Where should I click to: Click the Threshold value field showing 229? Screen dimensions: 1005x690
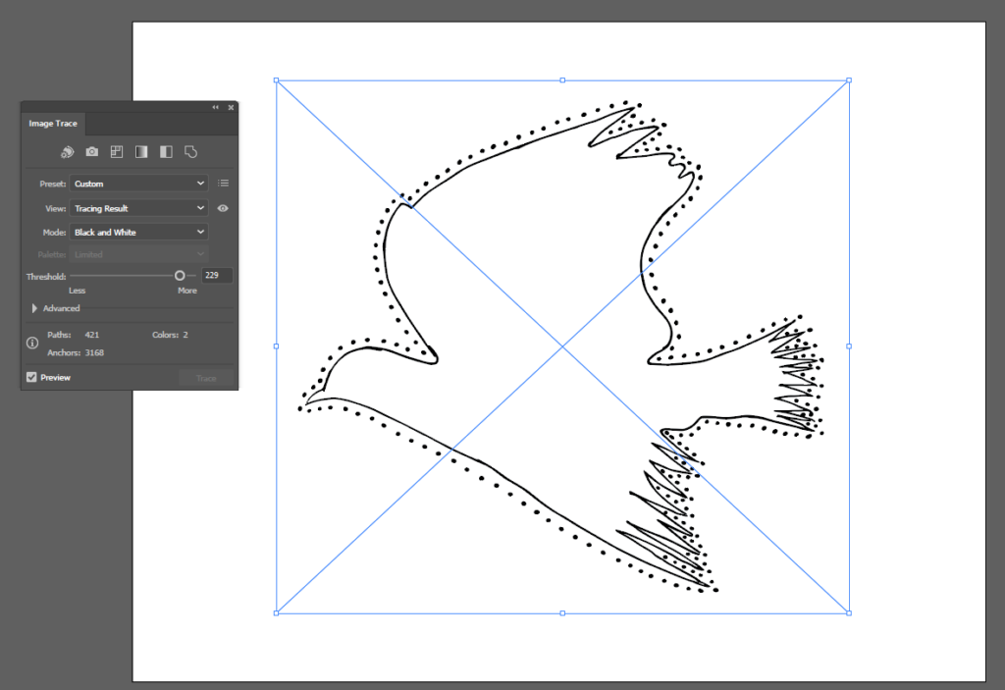[x=216, y=276]
